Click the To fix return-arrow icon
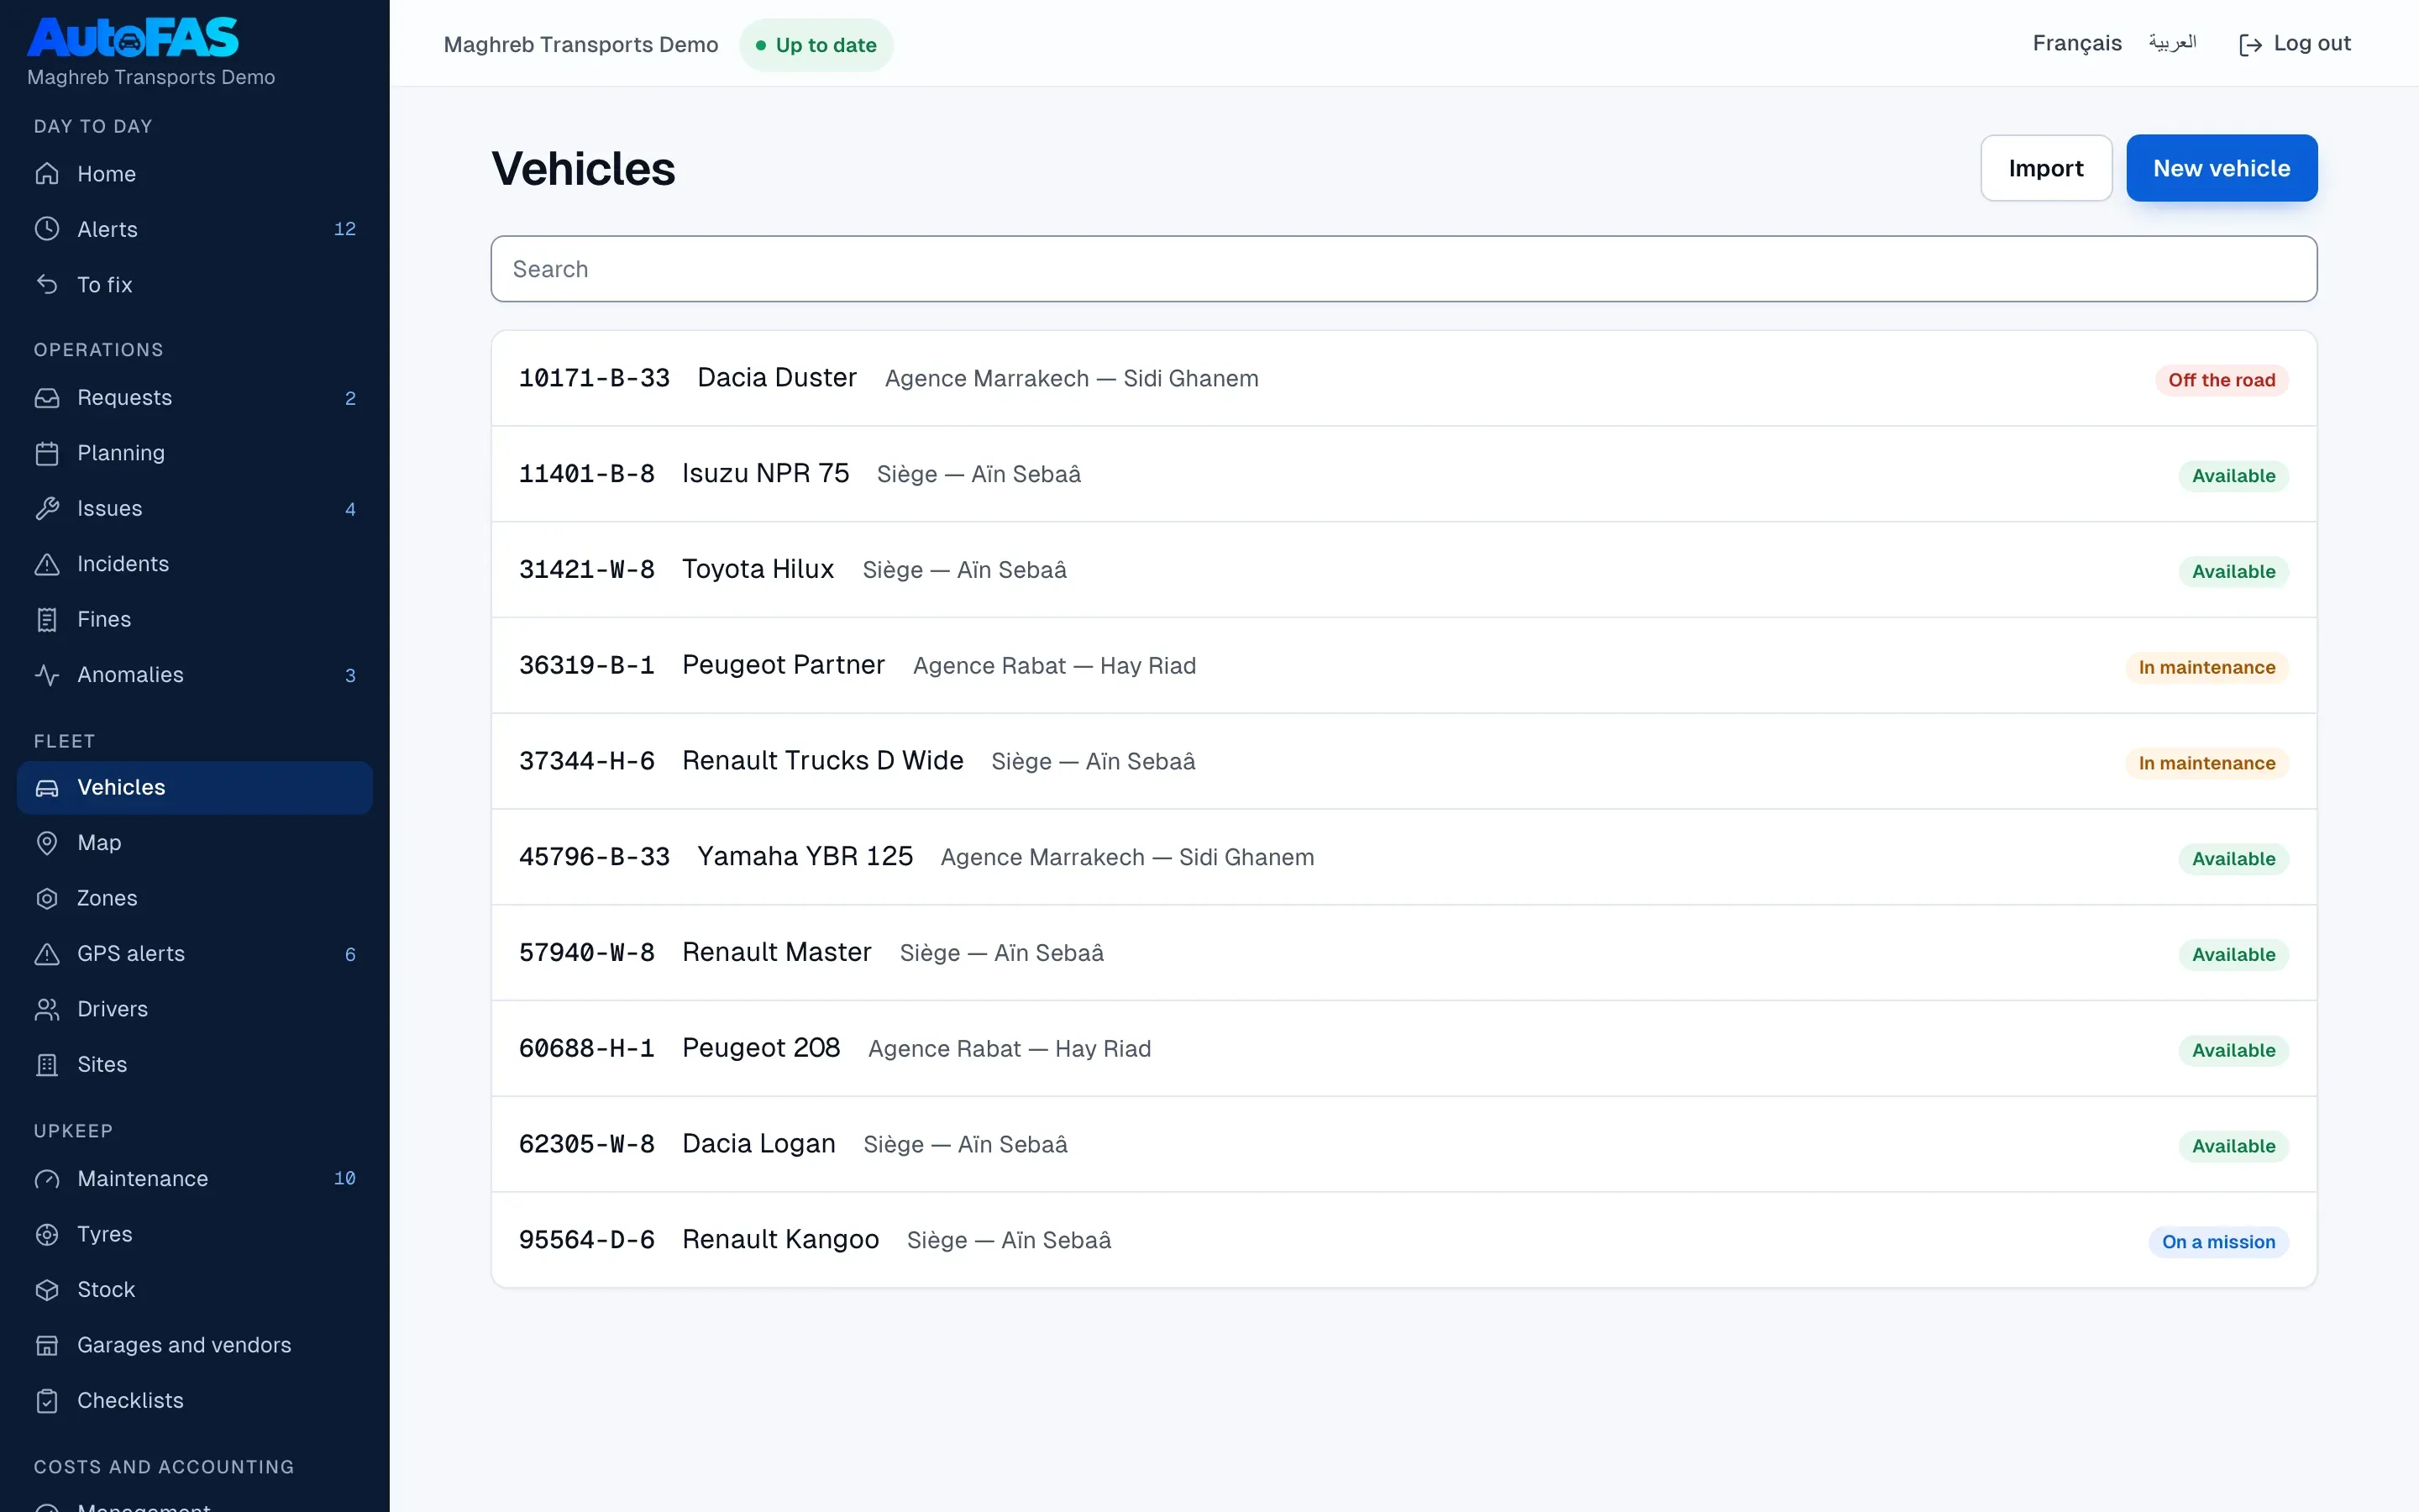Image resolution: width=2419 pixels, height=1512 pixels. coord(47,285)
